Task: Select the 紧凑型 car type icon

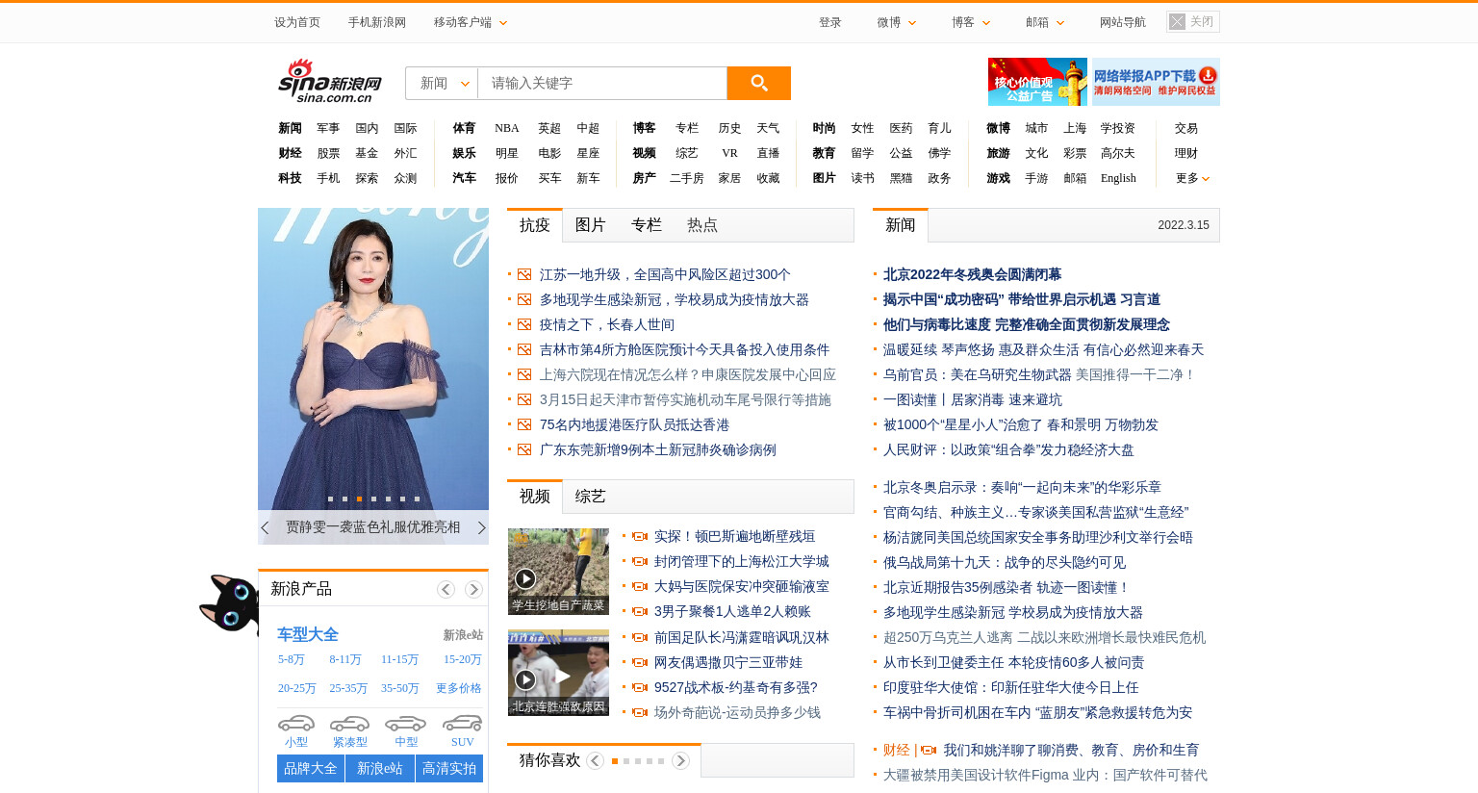Action: (x=349, y=723)
